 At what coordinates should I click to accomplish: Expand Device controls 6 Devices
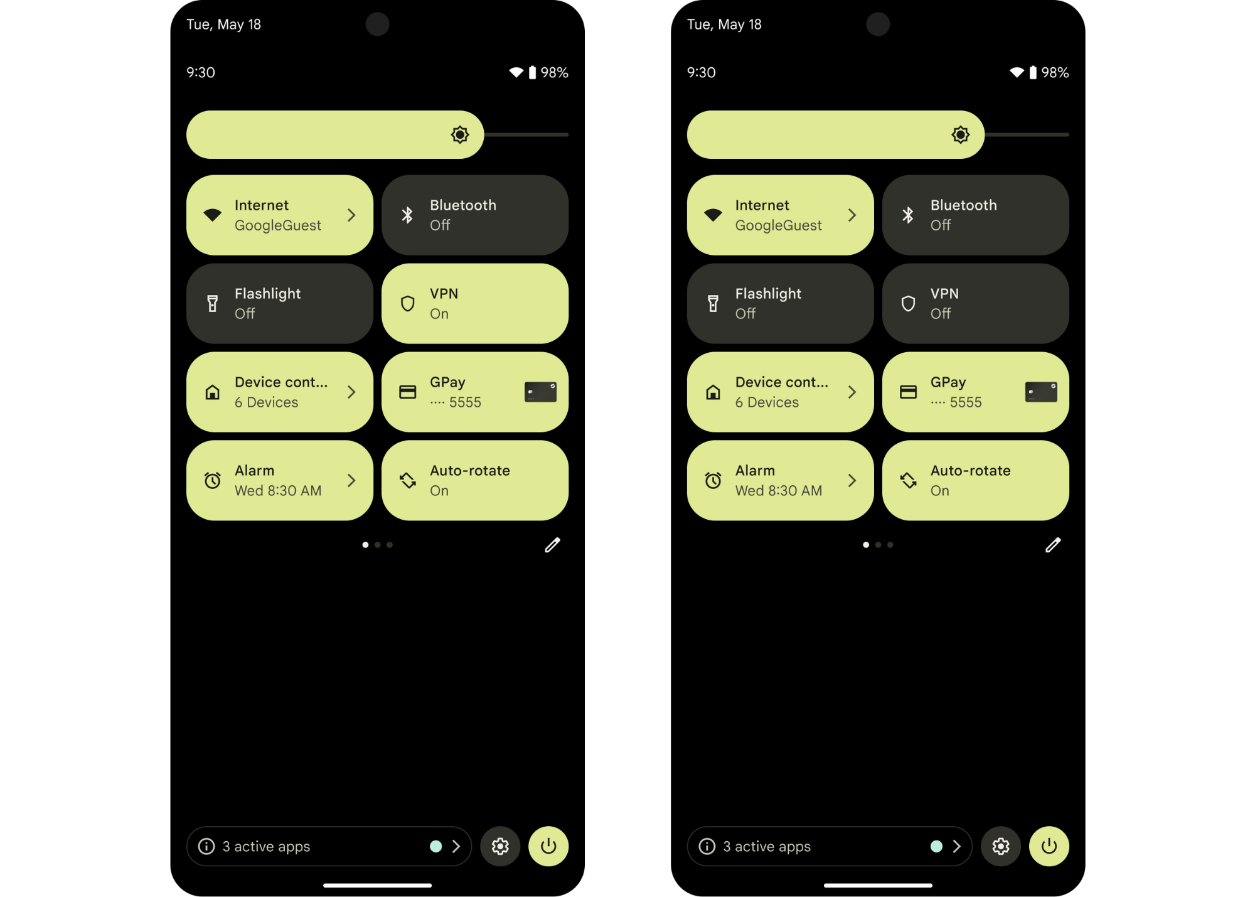point(351,390)
